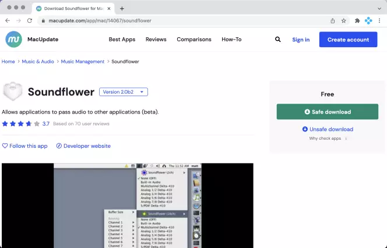The image size is (387, 248).
Task: Open the Version 2.0b2 dropdown
Action: click(x=124, y=92)
